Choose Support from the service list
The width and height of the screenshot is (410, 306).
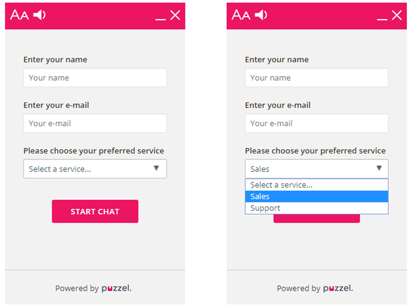[x=316, y=208]
